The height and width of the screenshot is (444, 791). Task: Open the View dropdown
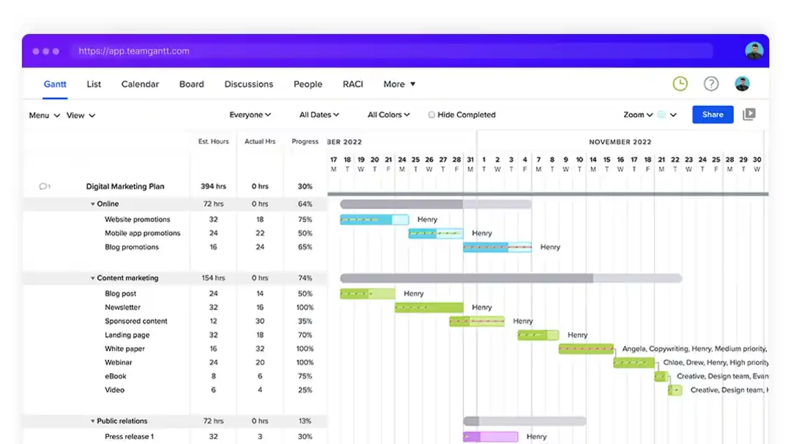point(81,115)
